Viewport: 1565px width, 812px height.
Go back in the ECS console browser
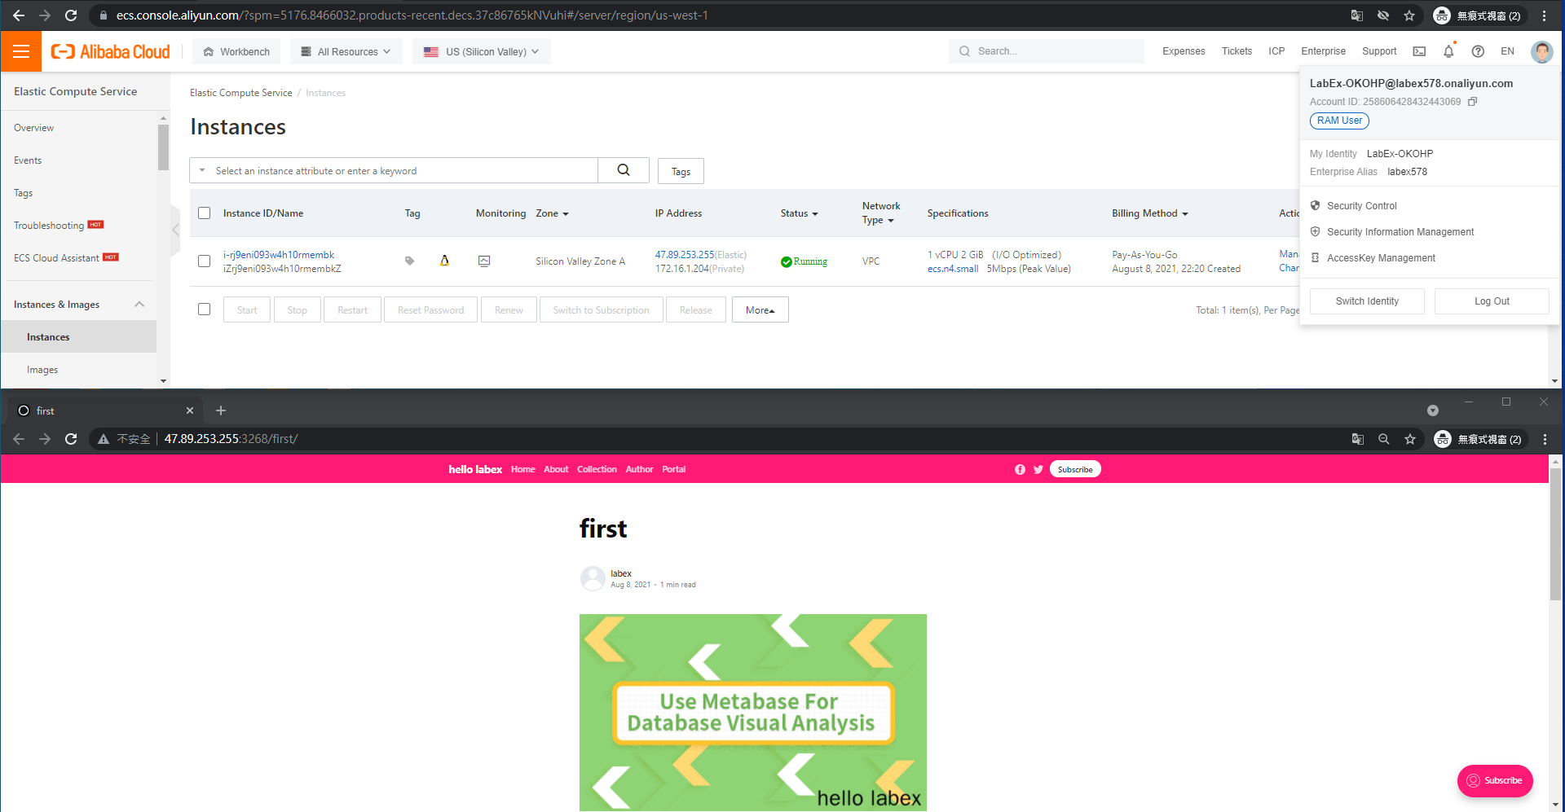coord(19,15)
